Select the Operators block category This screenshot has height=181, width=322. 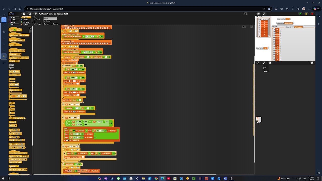pyautogui.click(x=26, y=22)
